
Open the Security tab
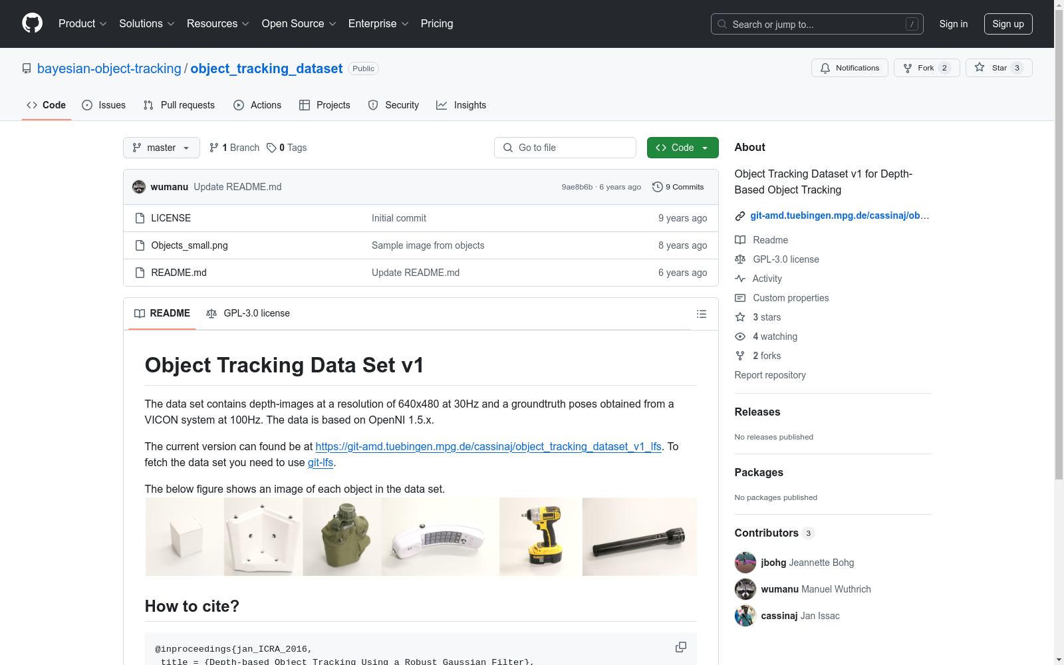coord(394,105)
